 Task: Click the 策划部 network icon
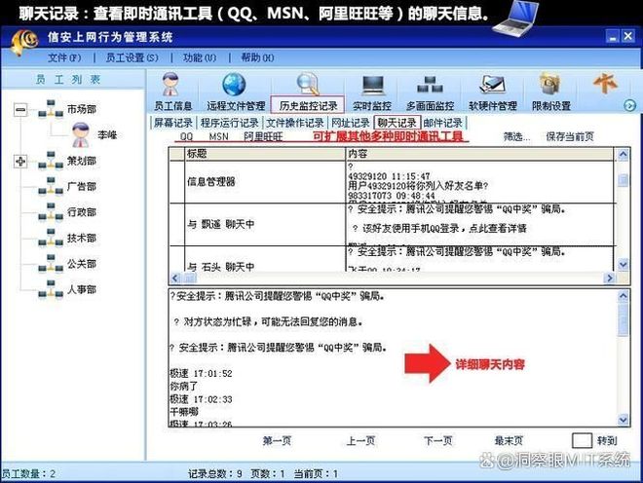pyautogui.click(x=51, y=161)
